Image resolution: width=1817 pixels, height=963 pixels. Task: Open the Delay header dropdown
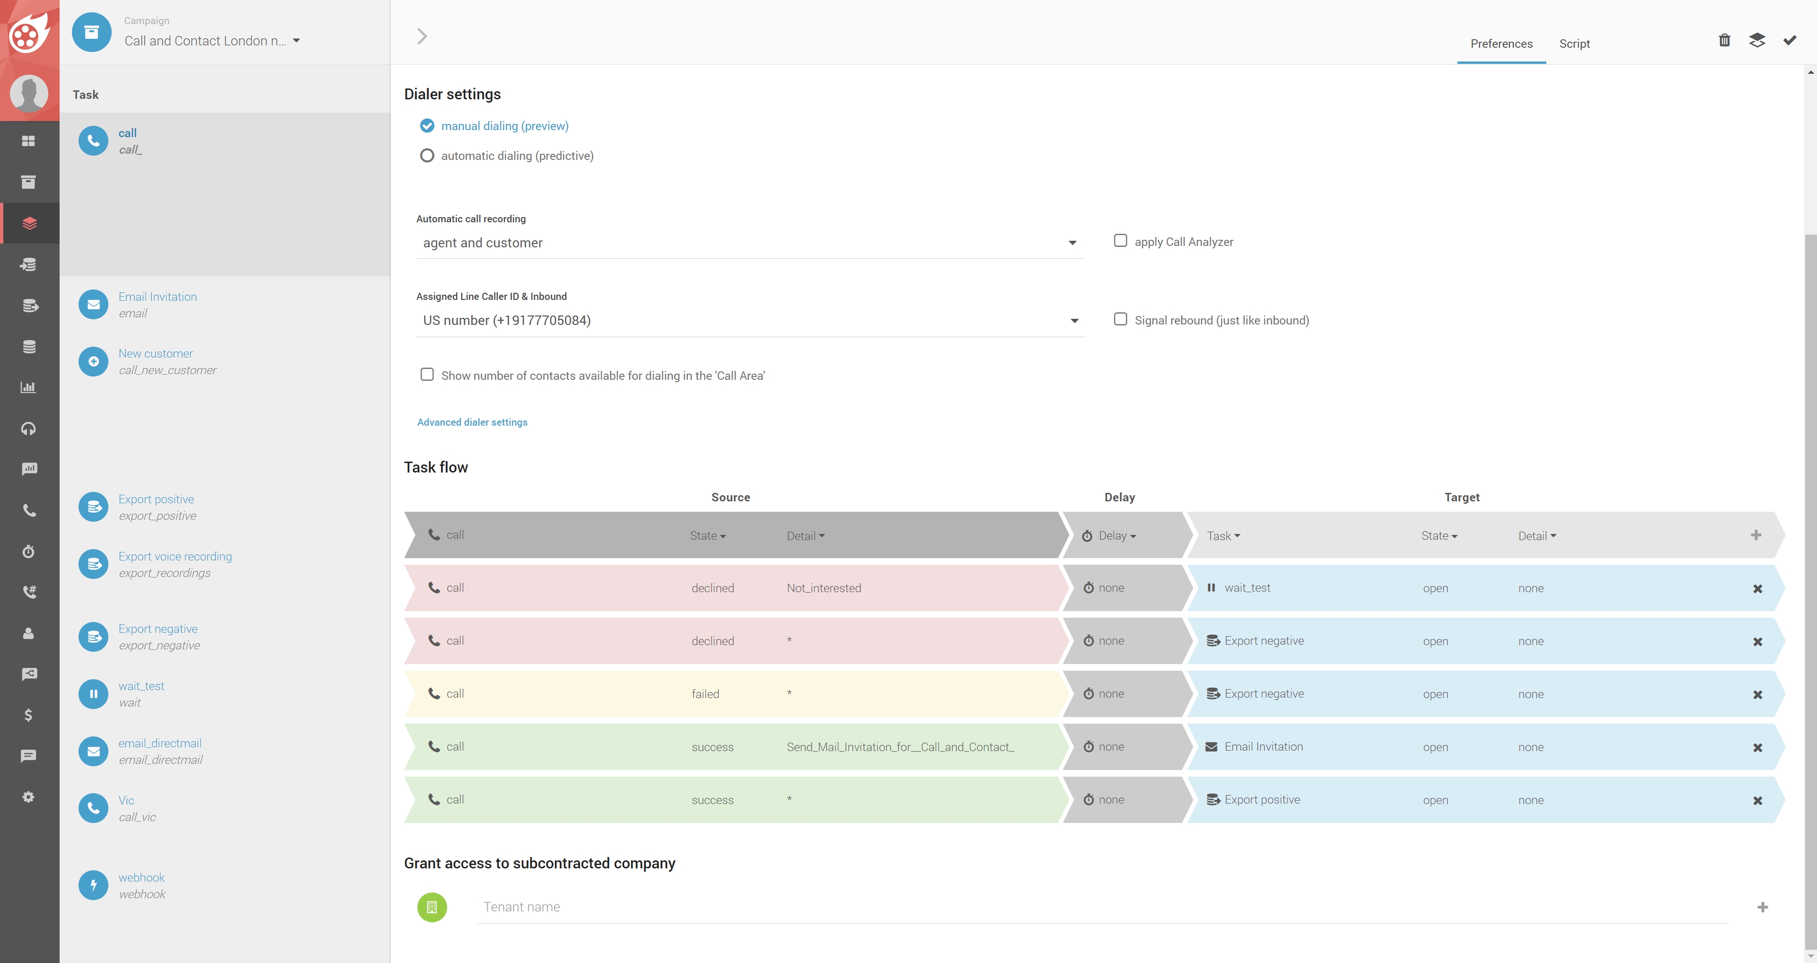[x=1117, y=536]
